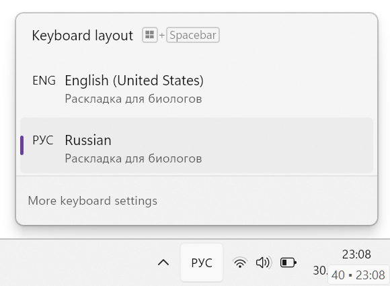Click the РУС abbreviation in the layout list
Screen dimensions: 390x286
pyautogui.click(x=43, y=140)
